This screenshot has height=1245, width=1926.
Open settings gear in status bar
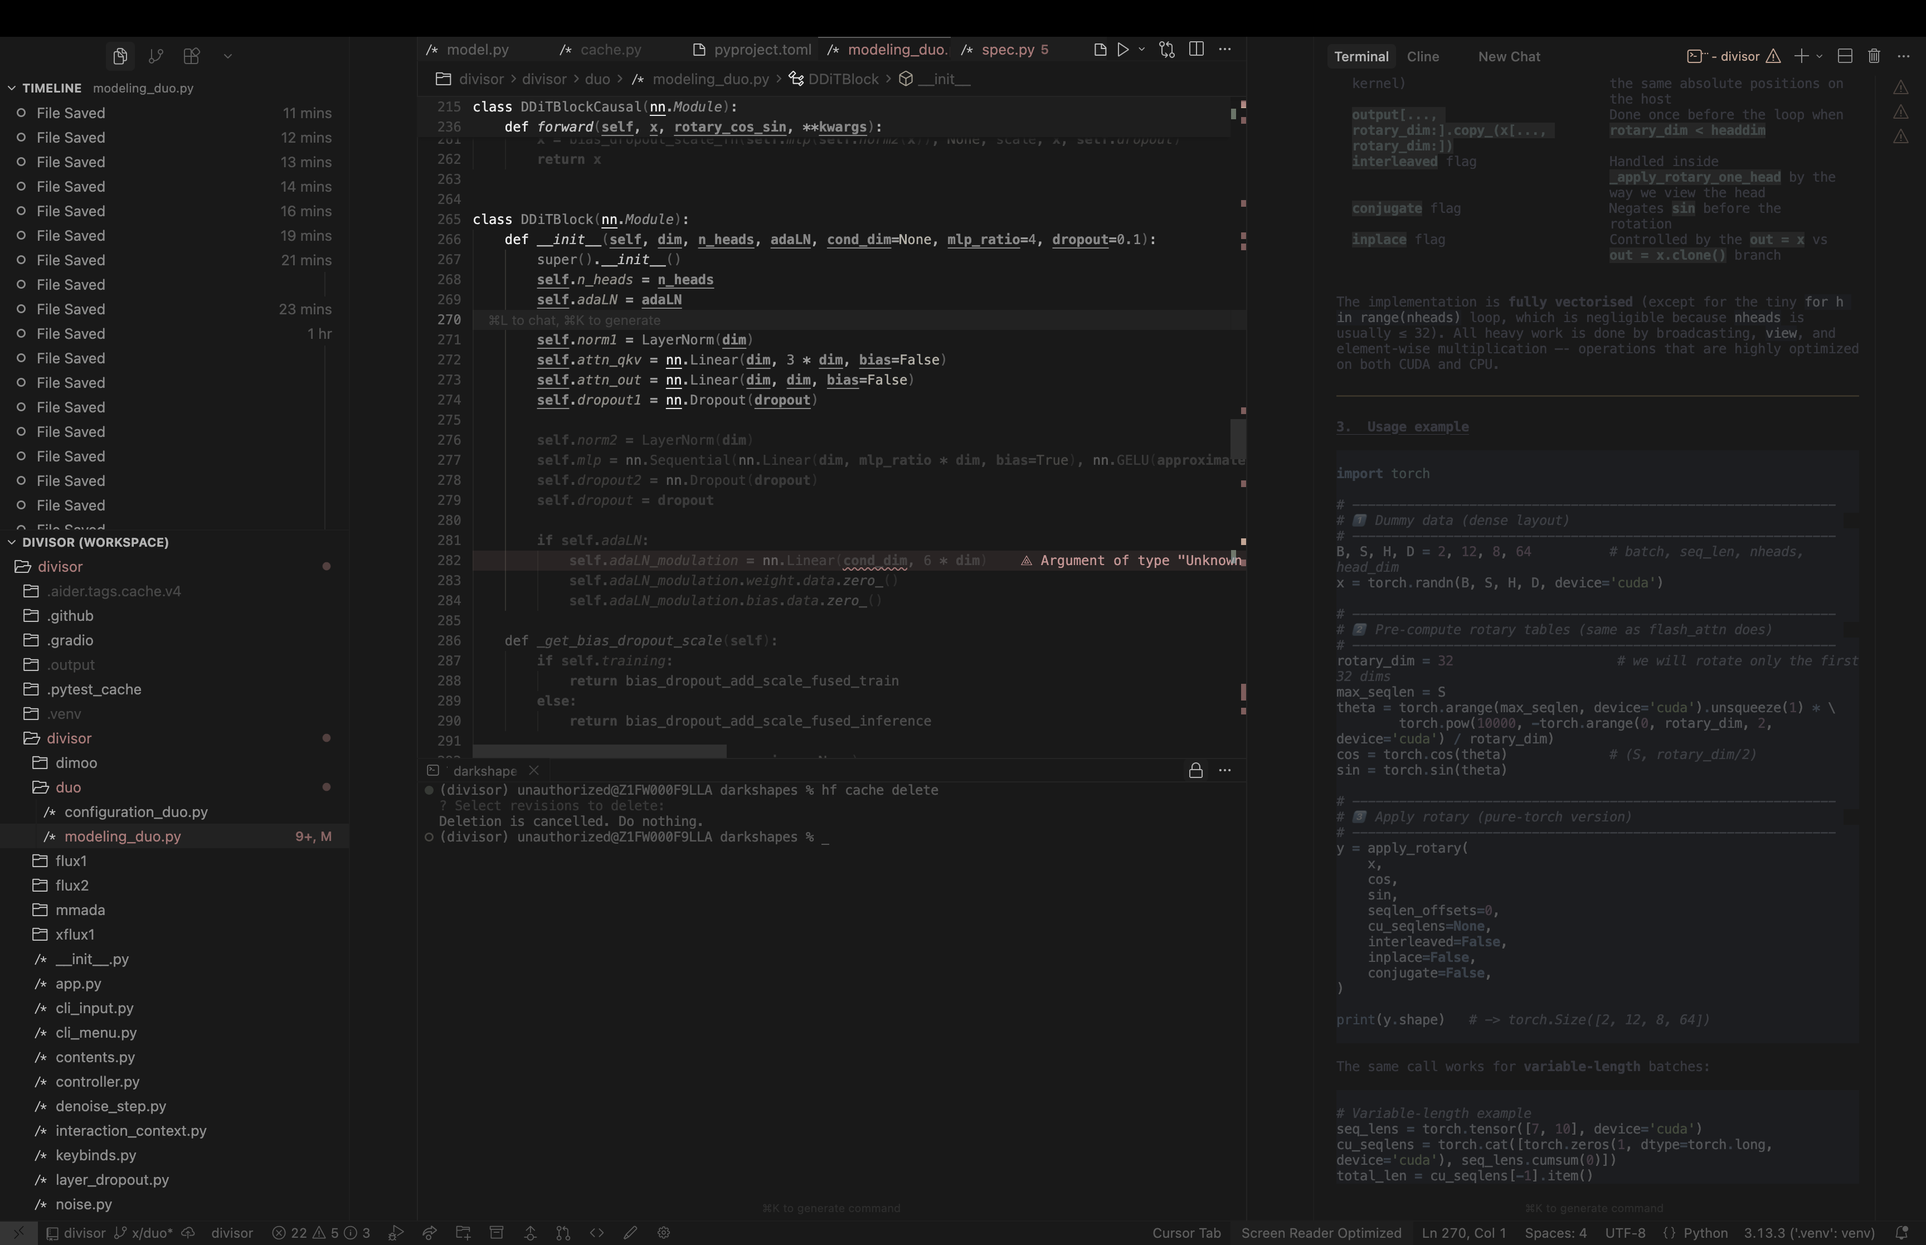click(664, 1233)
